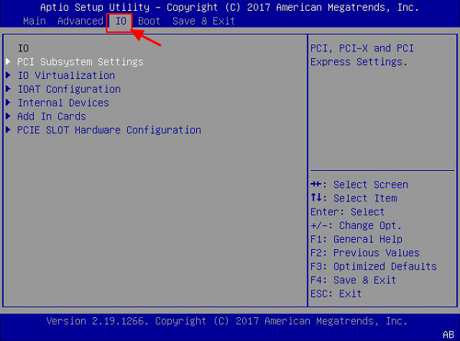Screen dimensions: 460x341
Task: Open the Save & Exit tab
Action: (203, 21)
